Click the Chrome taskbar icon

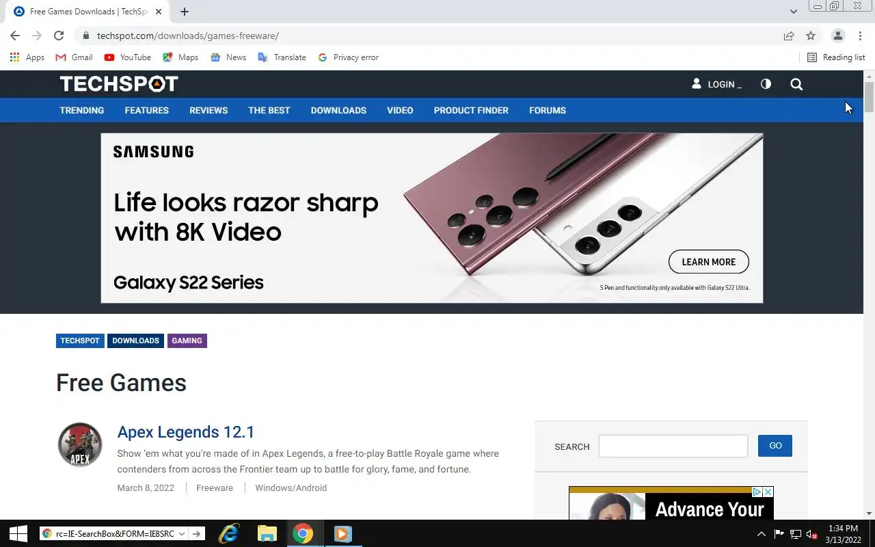(303, 533)
